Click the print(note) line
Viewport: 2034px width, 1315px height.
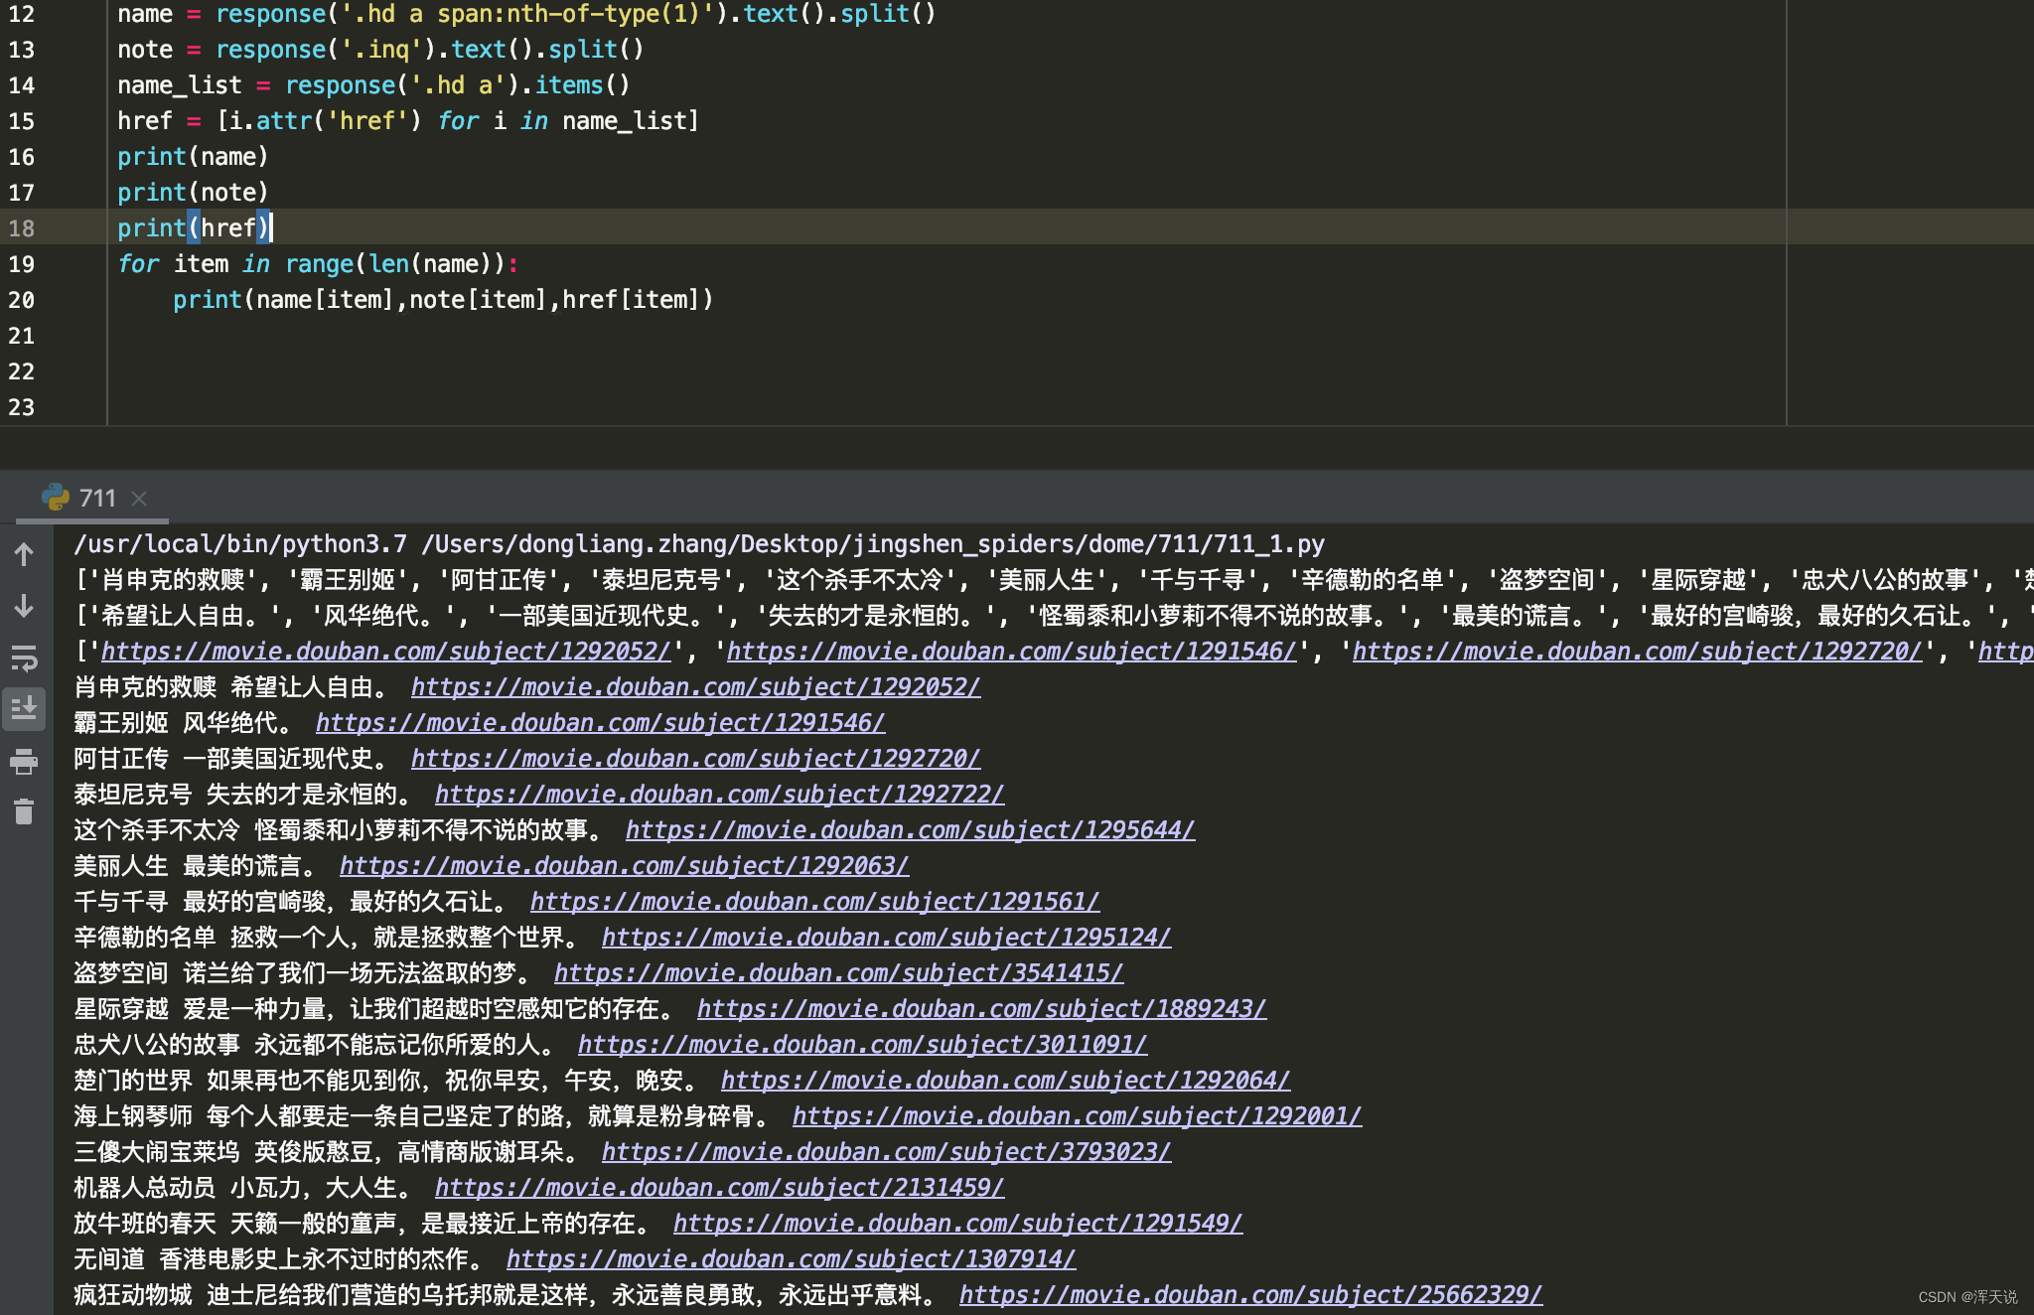pyautogui.click(x=193, y=193)
